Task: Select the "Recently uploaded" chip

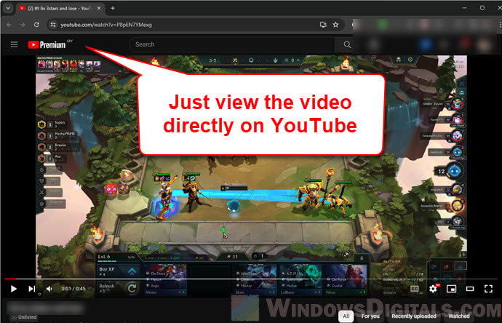Action: click(x=413, y=316)
